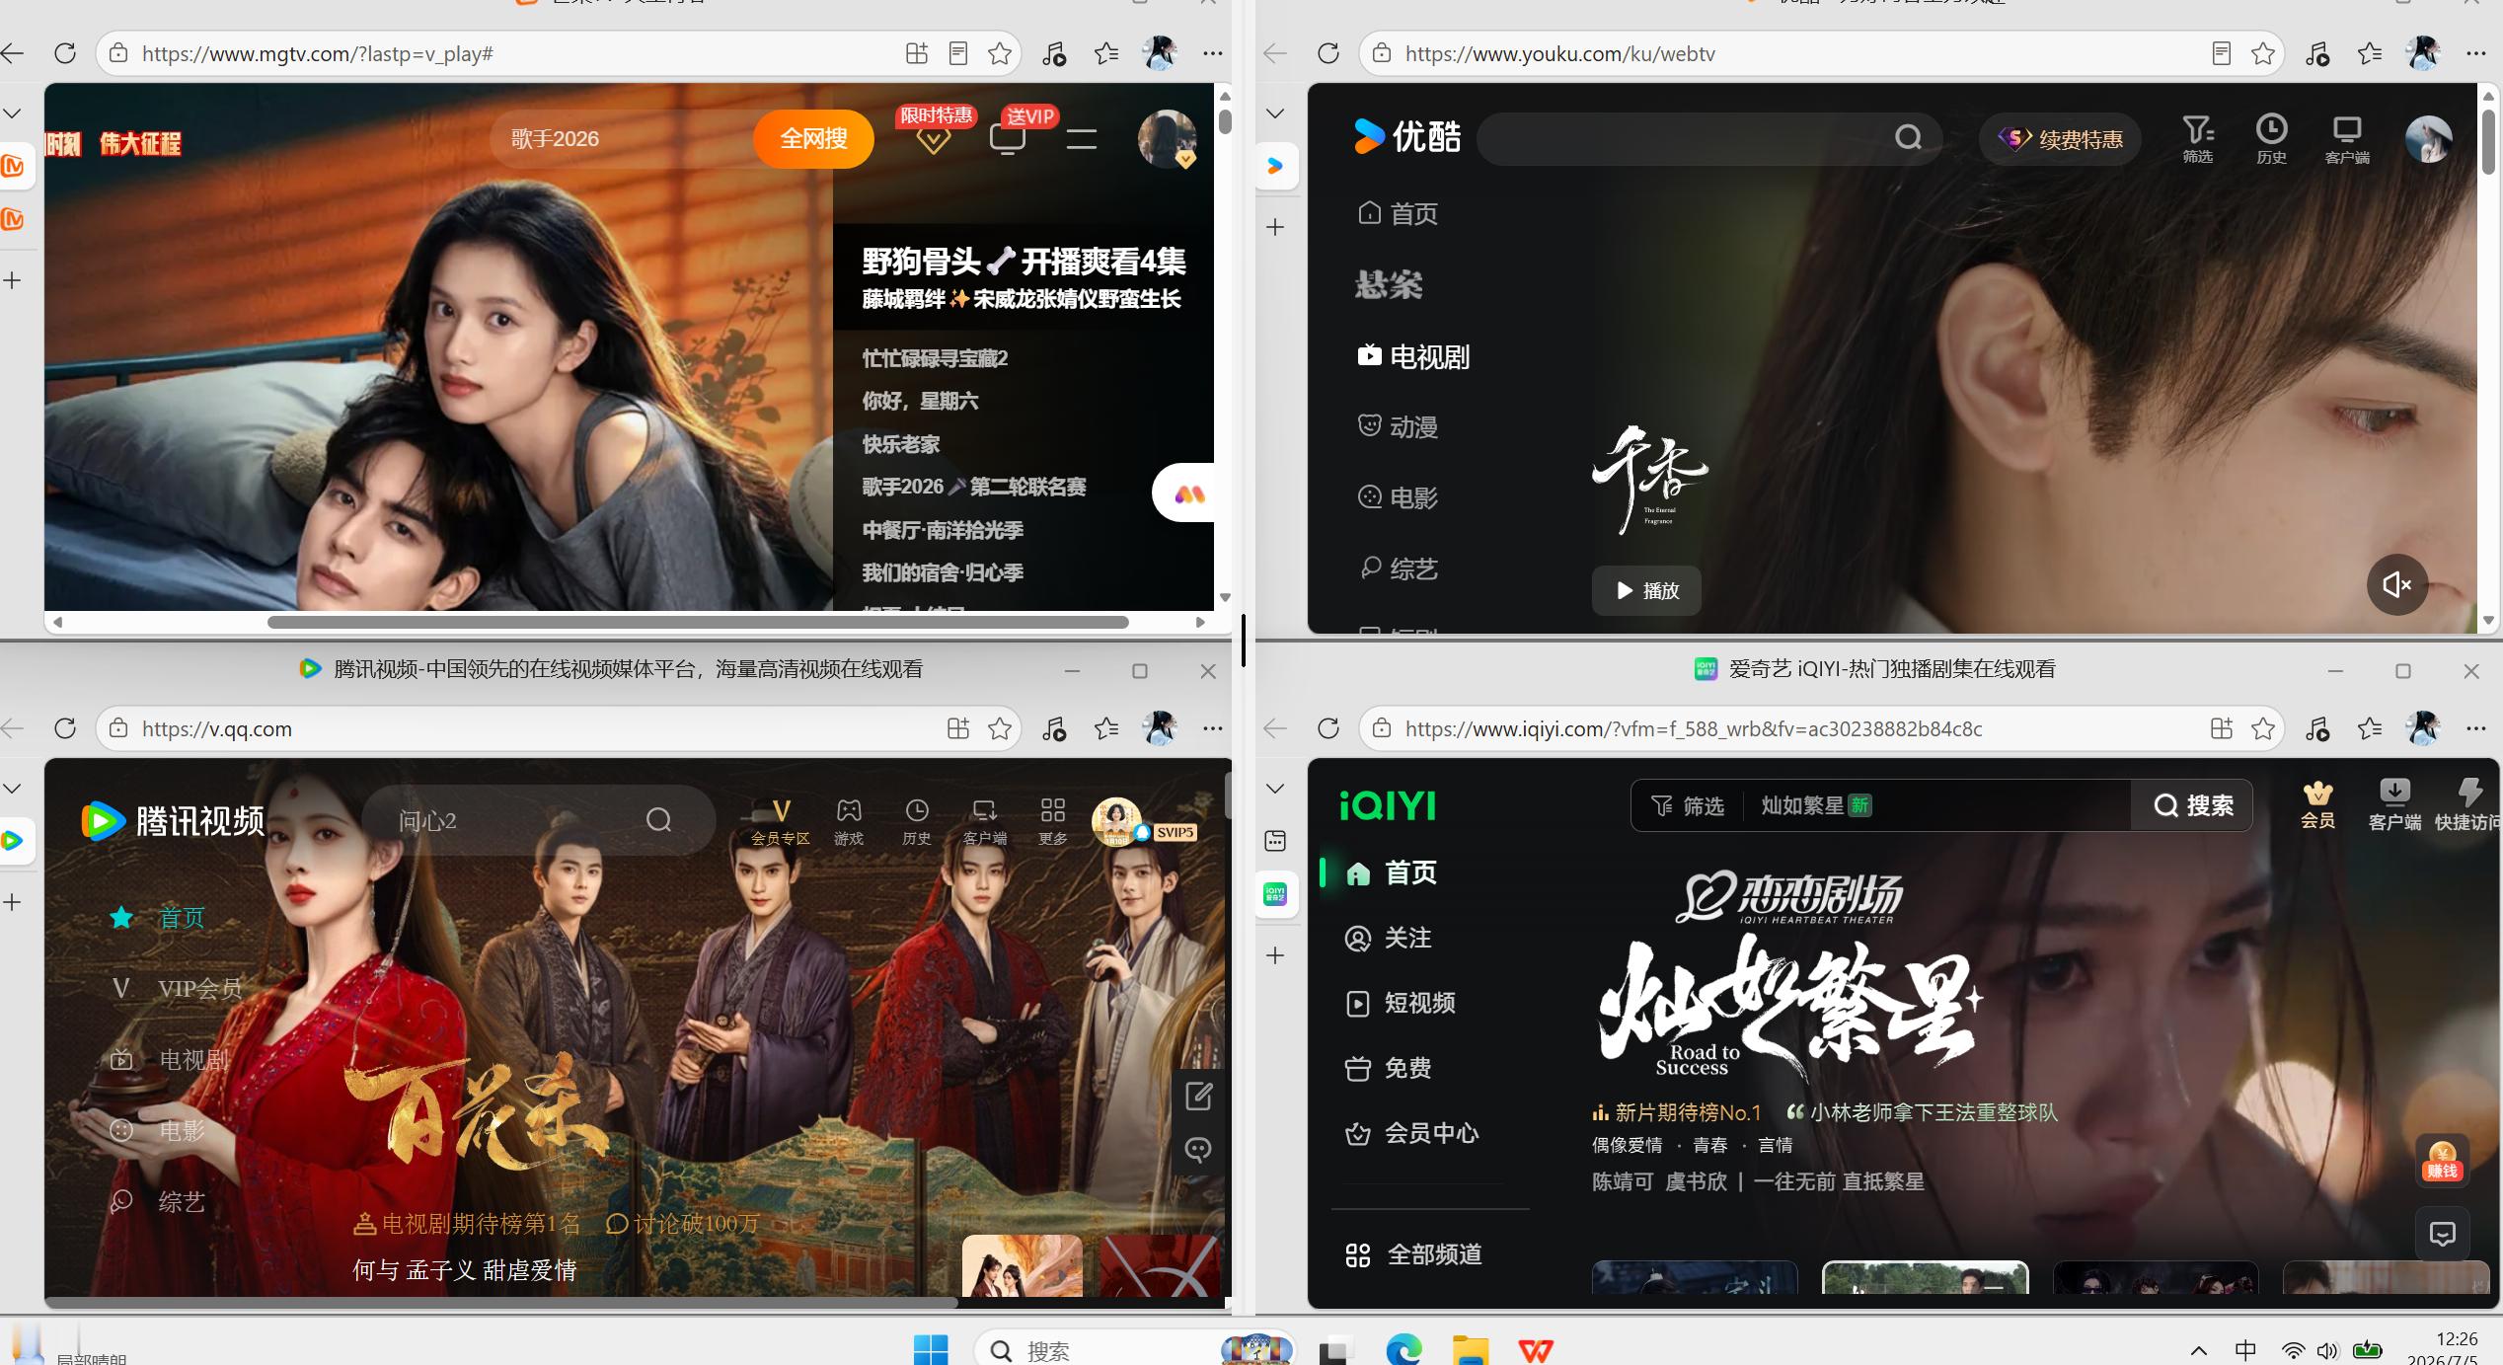
Task: Click the Tencent Video support chat face icon
Action: (1198, 1149)
